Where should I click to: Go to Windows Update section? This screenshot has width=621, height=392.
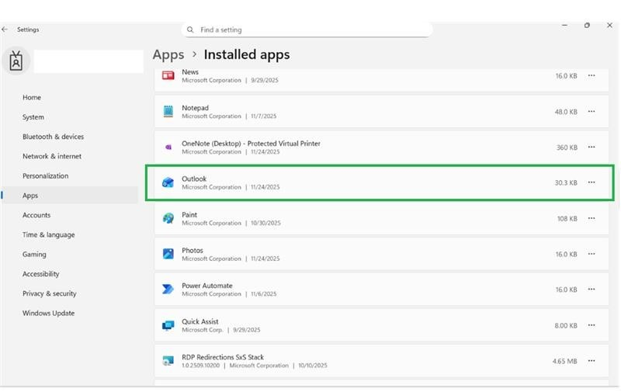[48, 313]
